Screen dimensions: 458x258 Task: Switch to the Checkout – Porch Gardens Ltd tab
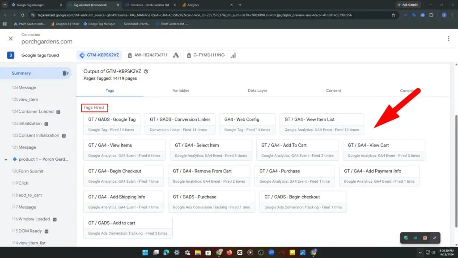point(149,4)
